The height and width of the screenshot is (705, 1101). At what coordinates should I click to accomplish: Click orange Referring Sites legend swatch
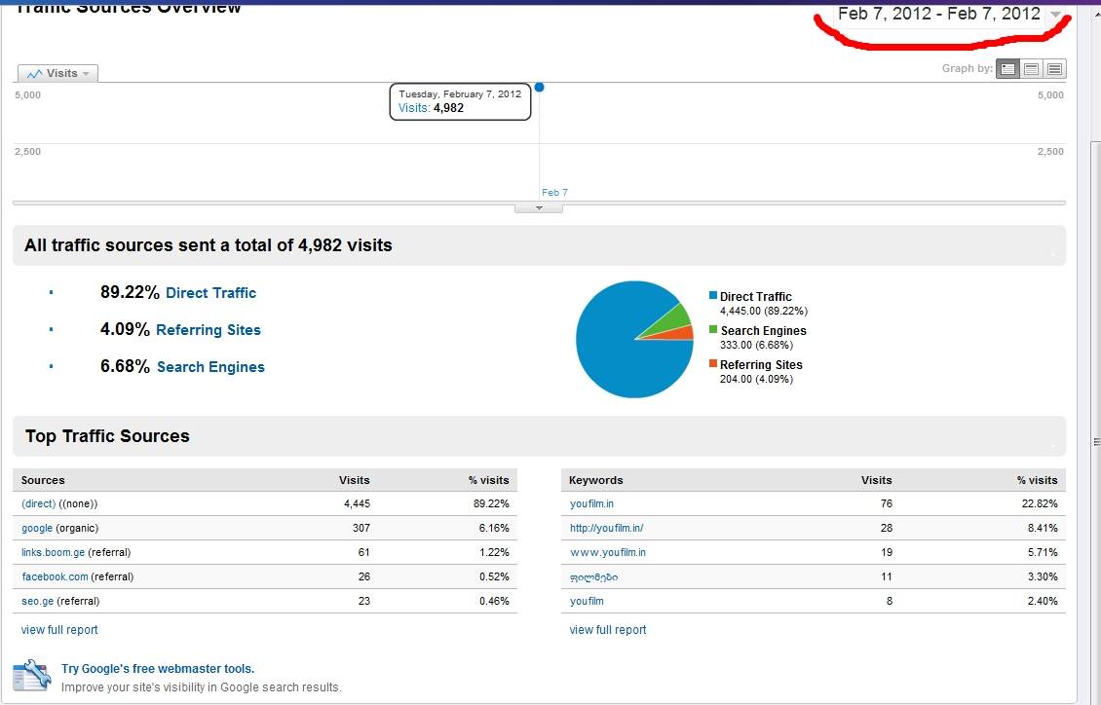[713, 363]
